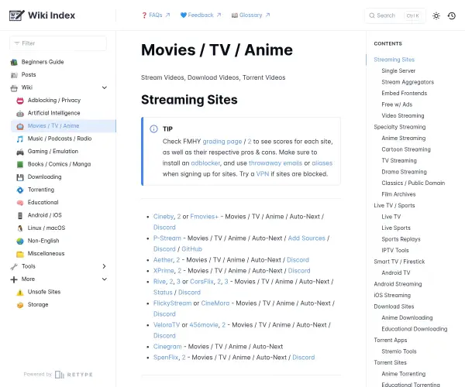
Task: Open the Feedback header link
Action: (x=201, y=15)
